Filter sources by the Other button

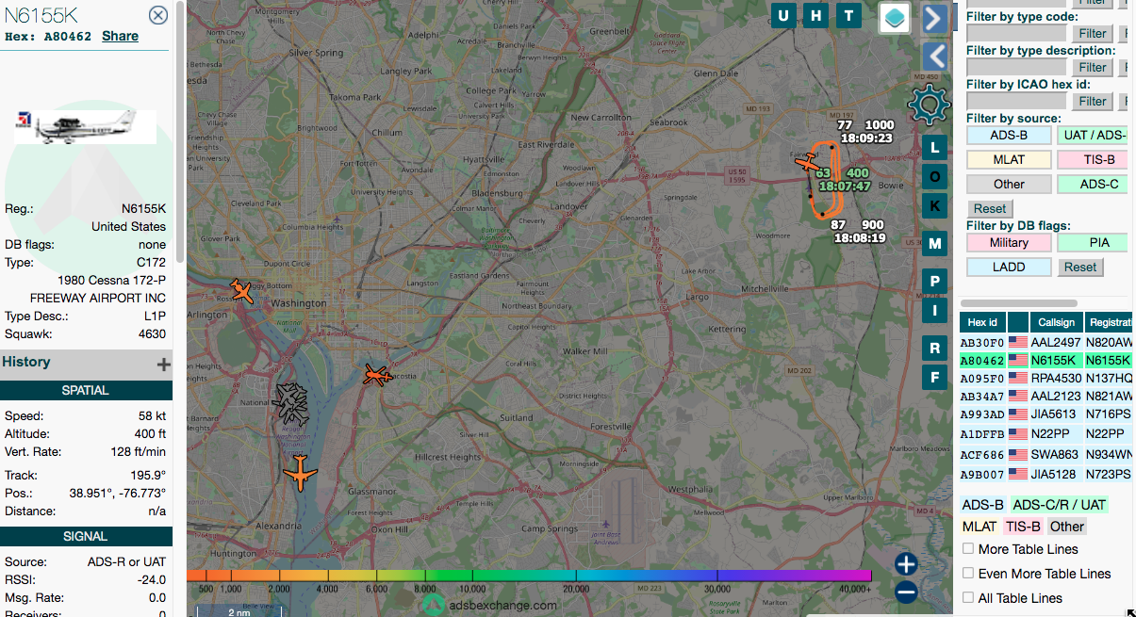[1009, 184]
